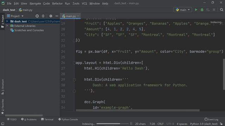Click UTF-8 encoding in status bar

pyautogui.click(x=170, y=124)
